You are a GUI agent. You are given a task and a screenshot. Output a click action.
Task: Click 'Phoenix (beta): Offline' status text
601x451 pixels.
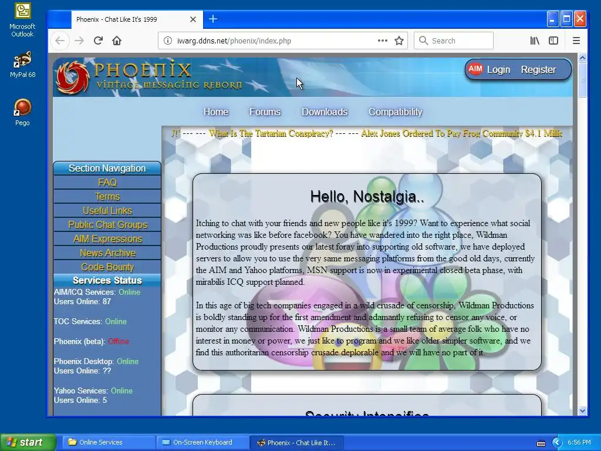91,341
